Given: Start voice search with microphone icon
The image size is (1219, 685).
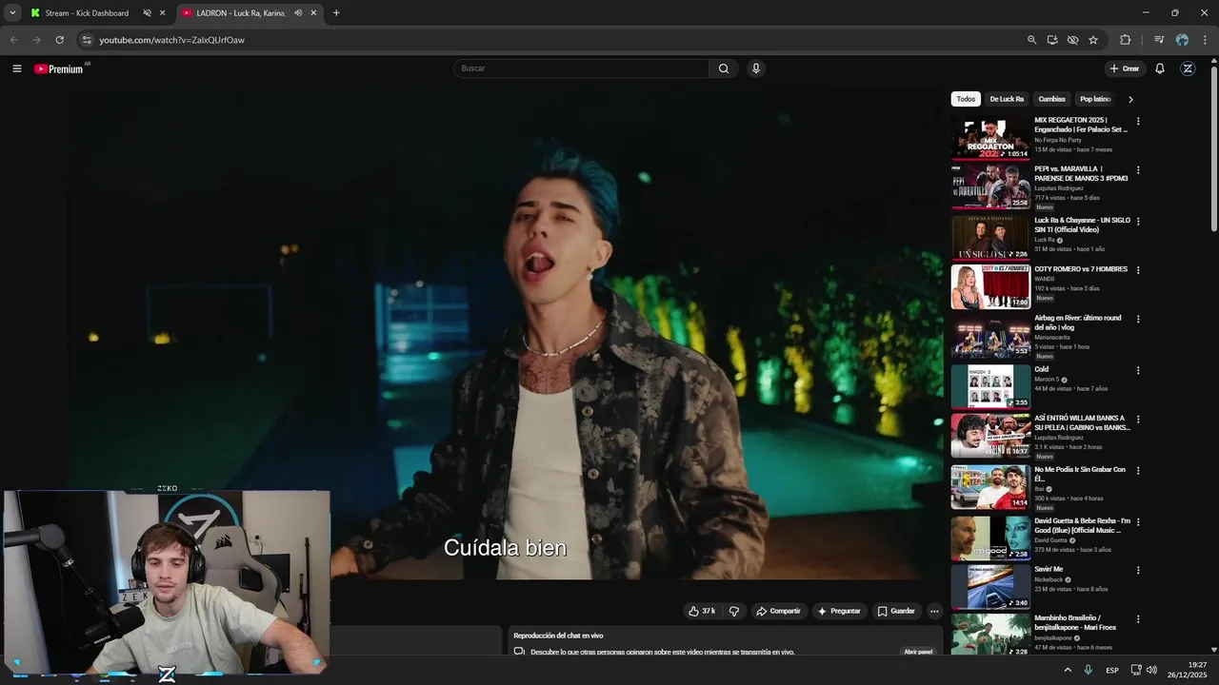Looking at the screenshot, I should point(756,68).
